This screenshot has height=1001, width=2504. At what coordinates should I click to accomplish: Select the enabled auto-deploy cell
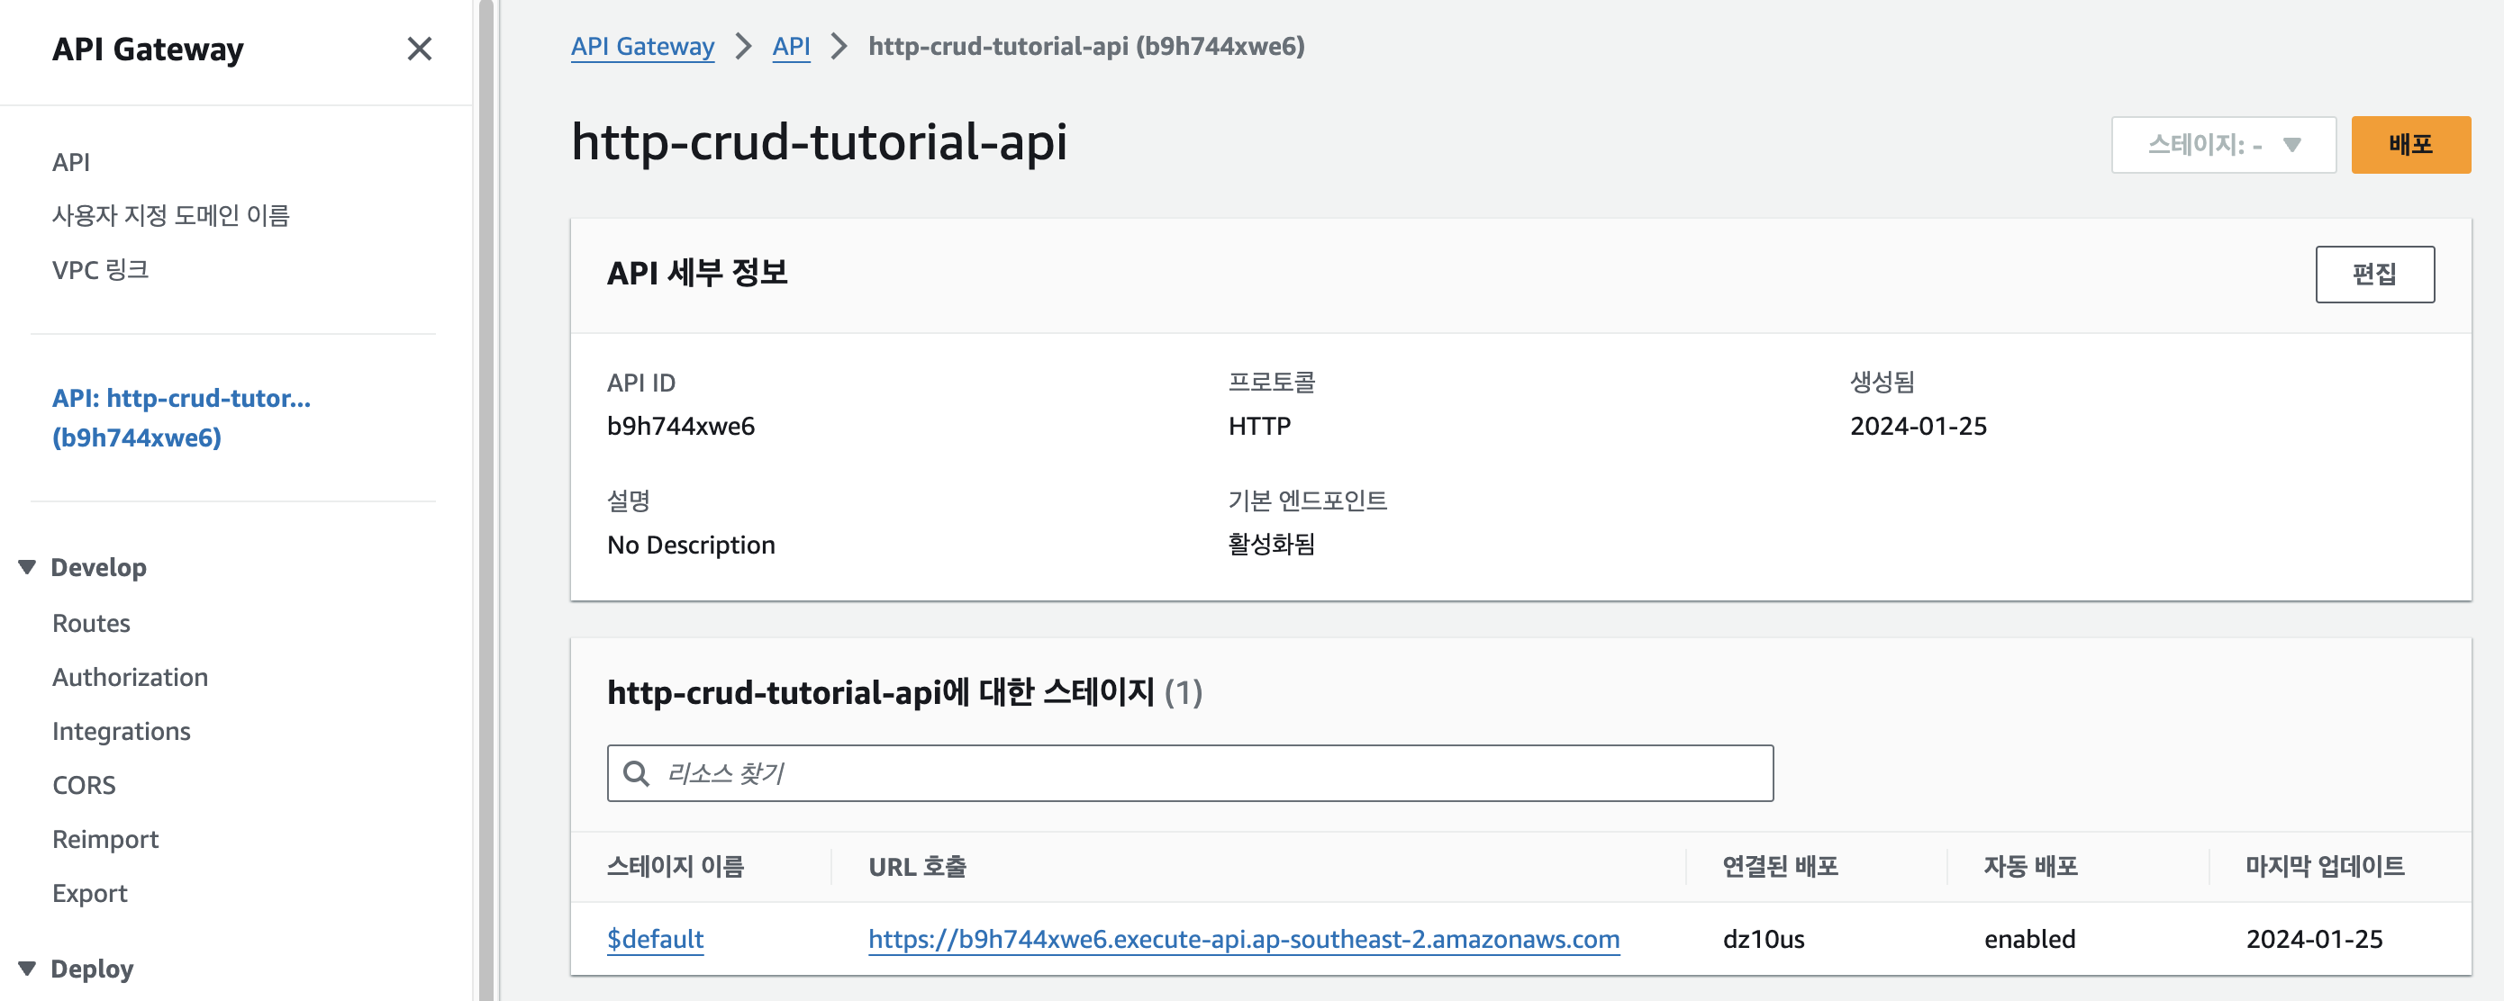[x=2029, y=939]
